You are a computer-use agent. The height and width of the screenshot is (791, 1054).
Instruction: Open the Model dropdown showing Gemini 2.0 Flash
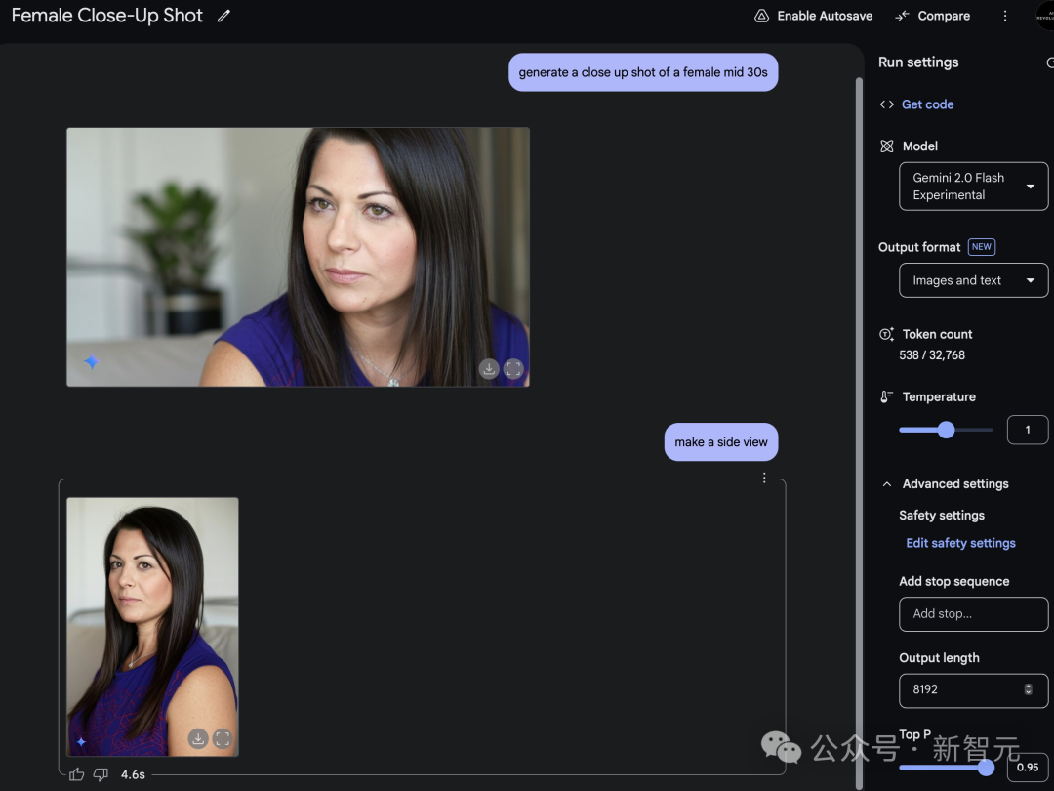pos(973,187)
